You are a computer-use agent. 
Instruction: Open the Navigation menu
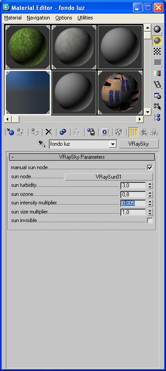click(x=38, y=18)
